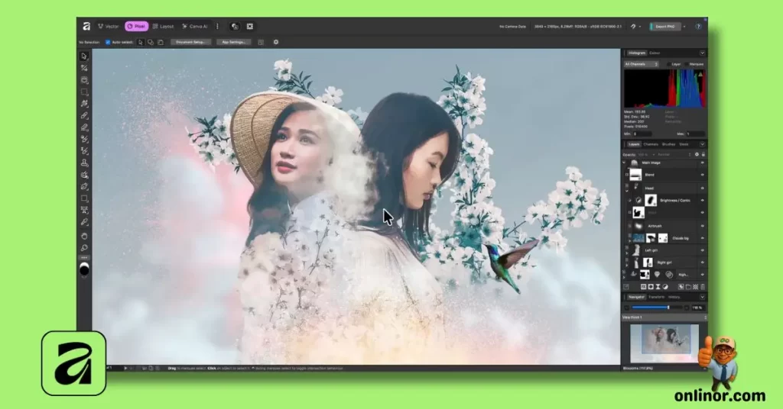Select the clone stamp tool
Screen dimensions: 783x409
click(x=84, y=163)
